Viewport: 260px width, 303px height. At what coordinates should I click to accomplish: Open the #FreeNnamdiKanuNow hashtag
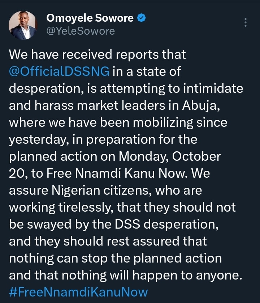coord(78,292)
